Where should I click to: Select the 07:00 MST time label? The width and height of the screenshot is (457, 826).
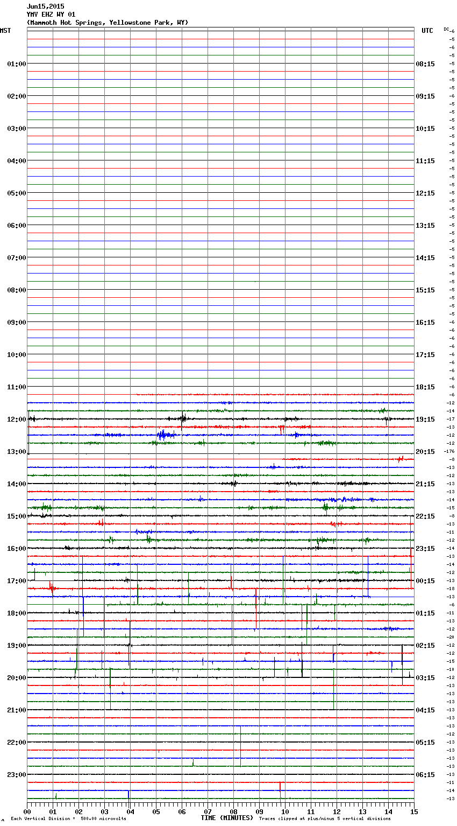click(17, 258)
